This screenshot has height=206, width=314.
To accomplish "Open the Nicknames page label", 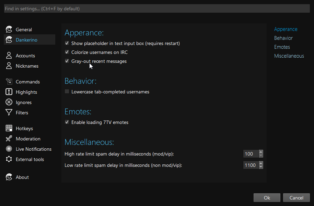I will (27, 66).
